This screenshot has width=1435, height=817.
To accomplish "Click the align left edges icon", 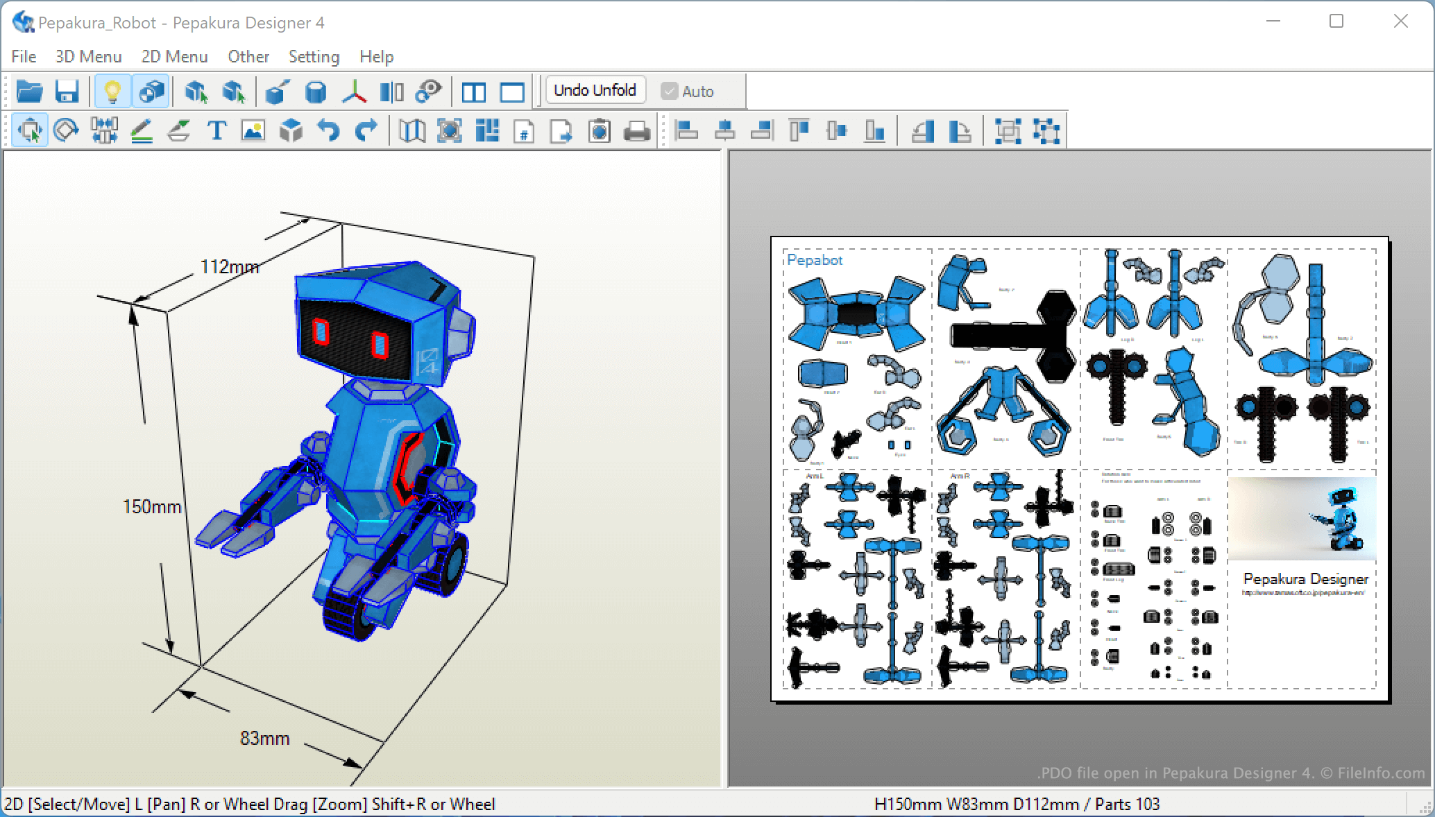I will click(x=687, y=130).
